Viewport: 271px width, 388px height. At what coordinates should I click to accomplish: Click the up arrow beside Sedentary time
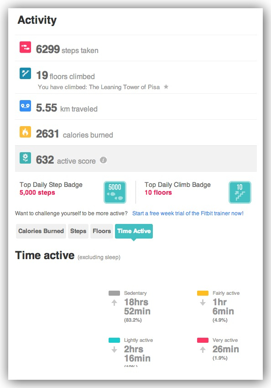[114, 303]
